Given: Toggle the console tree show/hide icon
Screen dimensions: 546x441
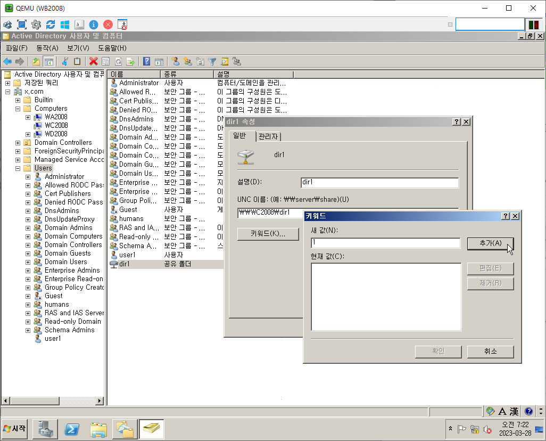Looking at the screenshot, I should 49,62.
